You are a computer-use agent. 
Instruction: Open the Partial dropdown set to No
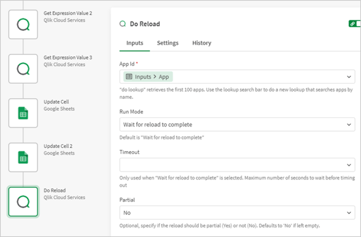[237, 213]
